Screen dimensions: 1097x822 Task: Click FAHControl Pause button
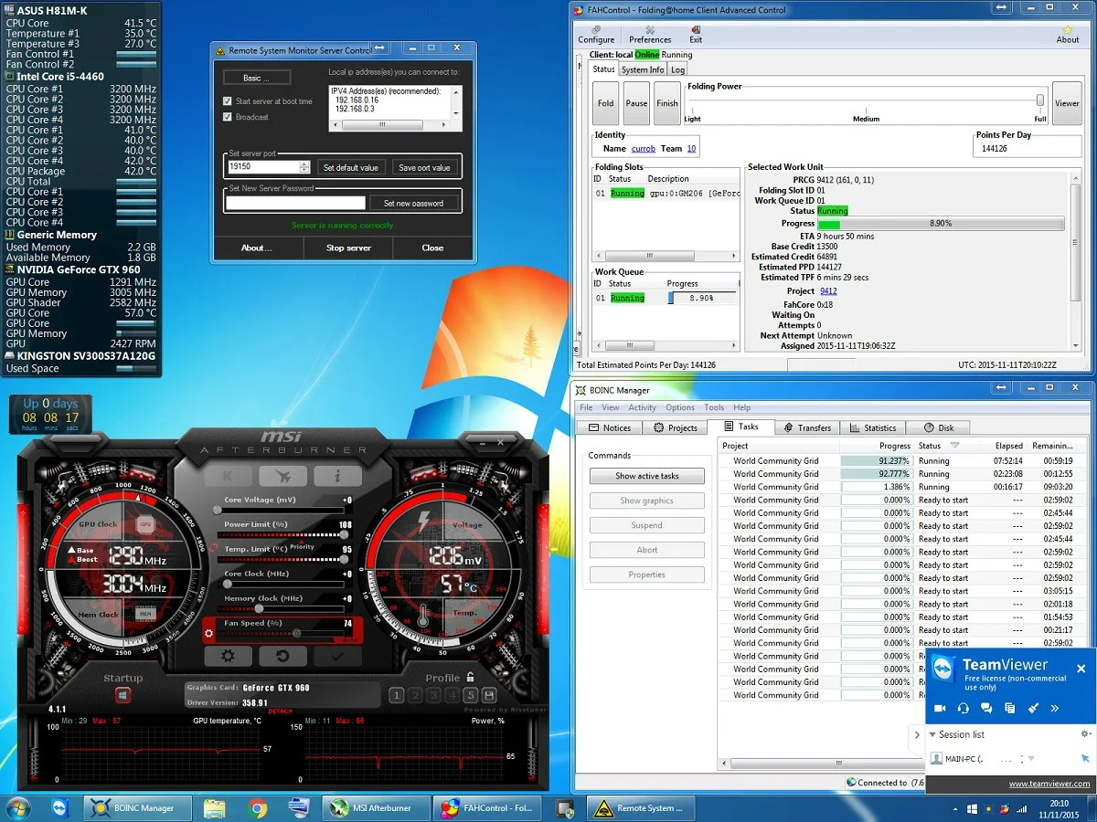pos(636,103)
